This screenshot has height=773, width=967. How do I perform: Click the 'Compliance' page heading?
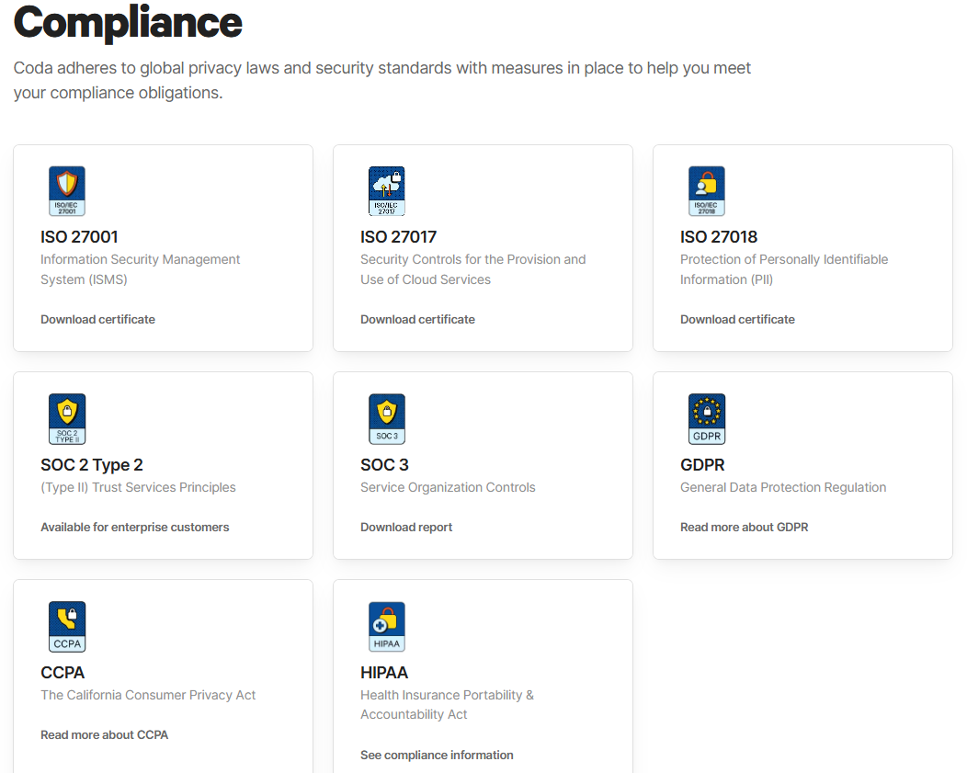129,22
